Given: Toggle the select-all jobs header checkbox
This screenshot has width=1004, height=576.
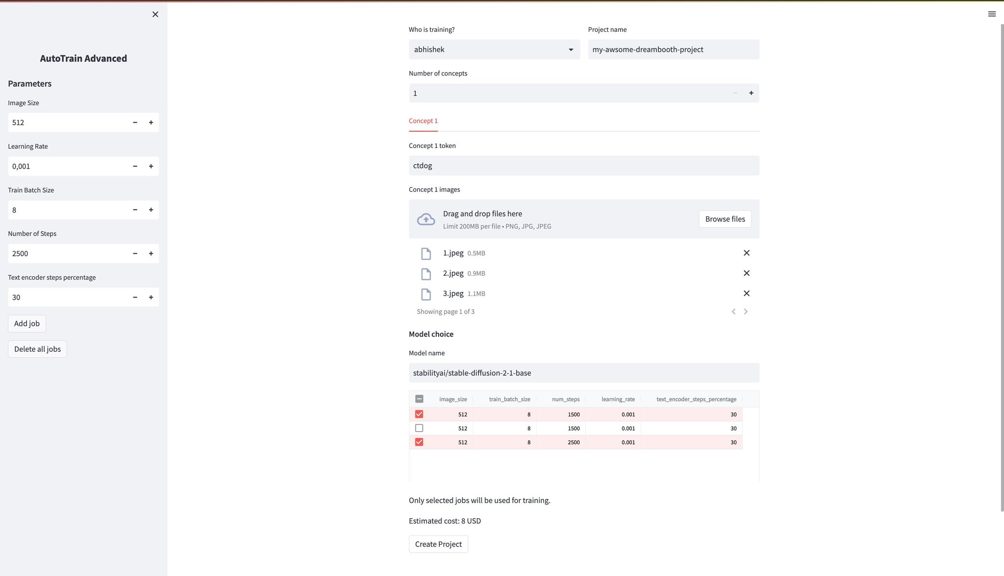Looking at the screenshot, I should (419, 399).
